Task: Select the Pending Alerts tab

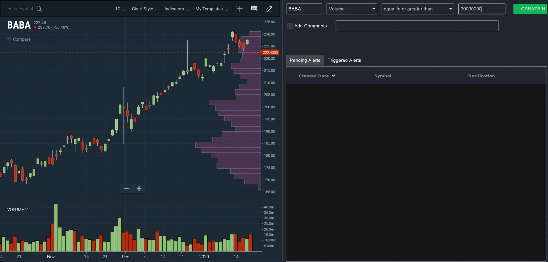Action: coord(305,60)
